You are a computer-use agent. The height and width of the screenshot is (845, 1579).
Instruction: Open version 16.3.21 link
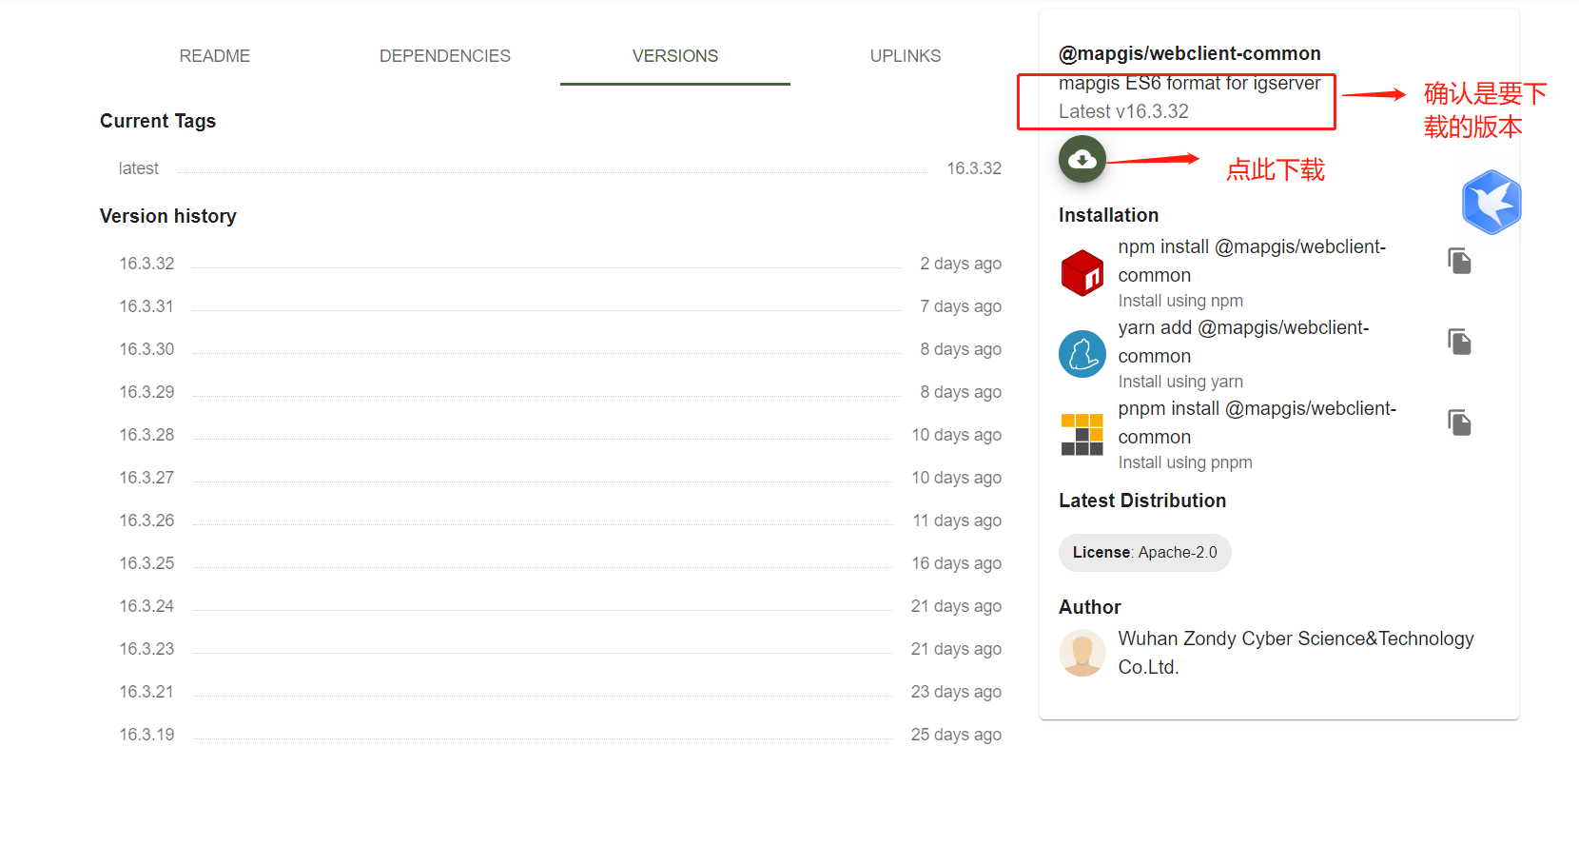click(x=146, y=692)
